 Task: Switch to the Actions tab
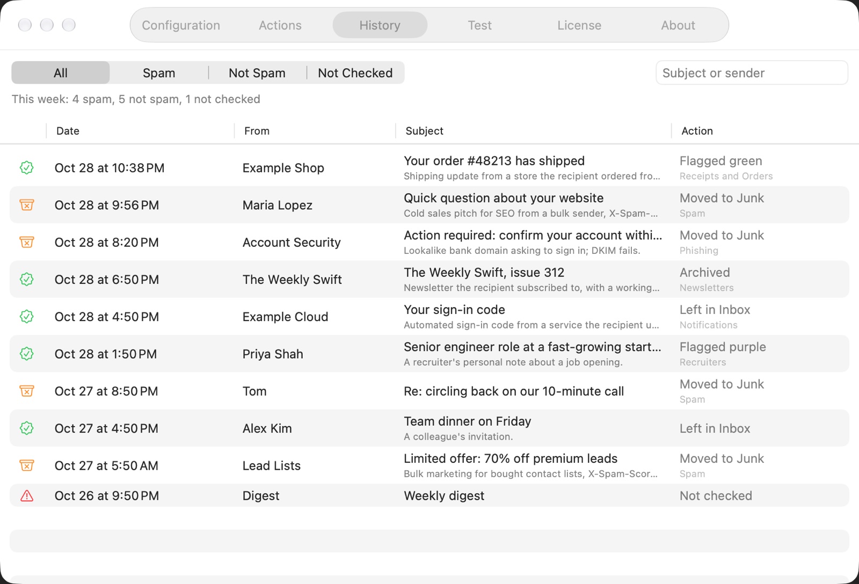click(280, 25)
